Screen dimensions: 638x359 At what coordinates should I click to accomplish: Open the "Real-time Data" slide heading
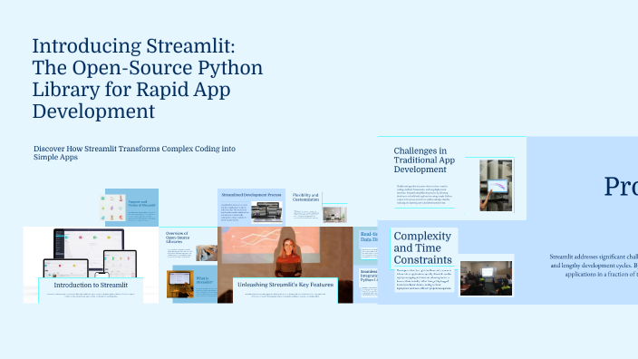369,237
